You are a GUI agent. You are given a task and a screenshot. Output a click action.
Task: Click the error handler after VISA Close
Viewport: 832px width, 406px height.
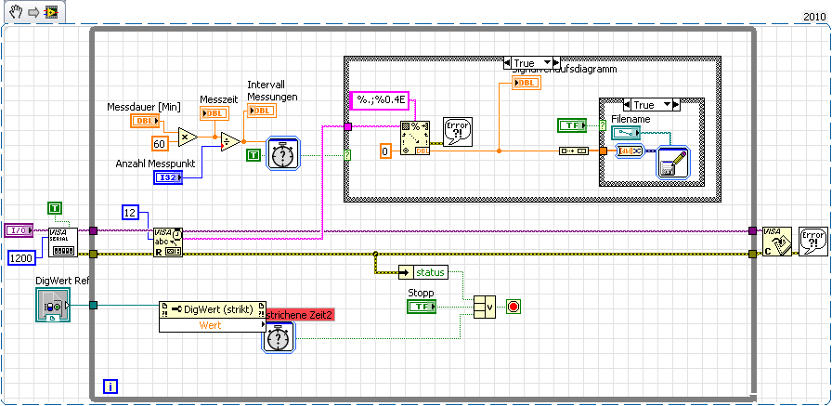click(x=813, y=242)
